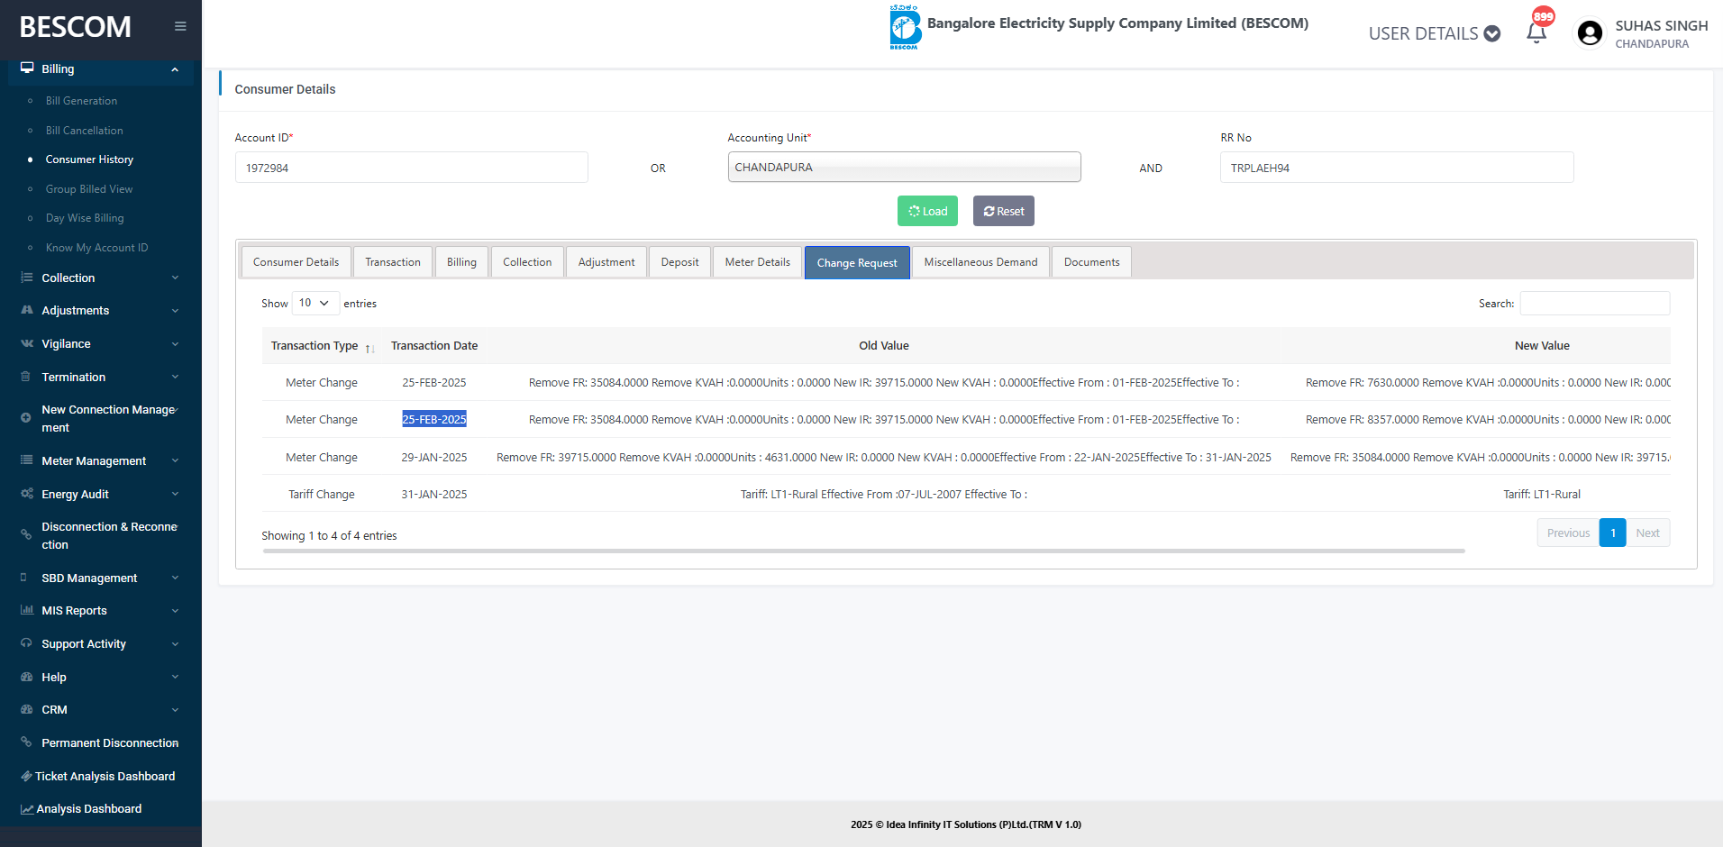Open the Show entries count dropdown

point(315,303)
